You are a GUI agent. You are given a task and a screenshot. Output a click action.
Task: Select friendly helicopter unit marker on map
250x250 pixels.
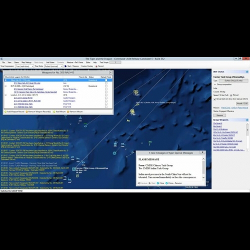tap(115, 144)
